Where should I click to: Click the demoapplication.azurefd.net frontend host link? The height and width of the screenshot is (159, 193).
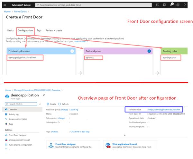166,109
